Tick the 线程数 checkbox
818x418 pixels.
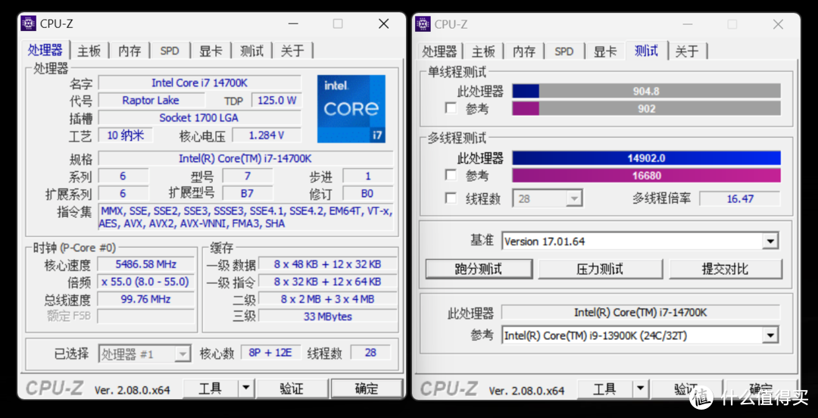click(451, 198)
